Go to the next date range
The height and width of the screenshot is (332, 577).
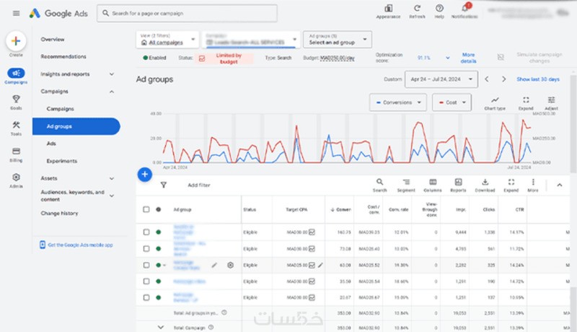(x=503, y=79)
